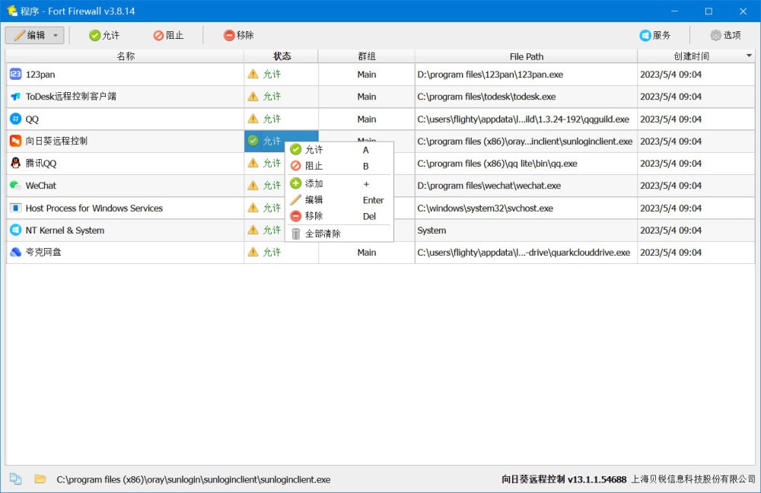The height and width of the screenshot is (493, 761).
Task: Choose 允许 in the context menu
Action: (314, 150)
